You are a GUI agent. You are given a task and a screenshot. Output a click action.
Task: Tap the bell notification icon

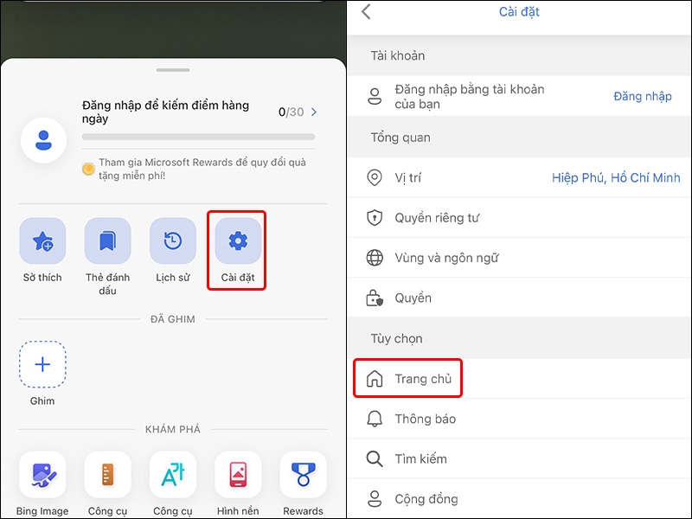tap(375, 419)
